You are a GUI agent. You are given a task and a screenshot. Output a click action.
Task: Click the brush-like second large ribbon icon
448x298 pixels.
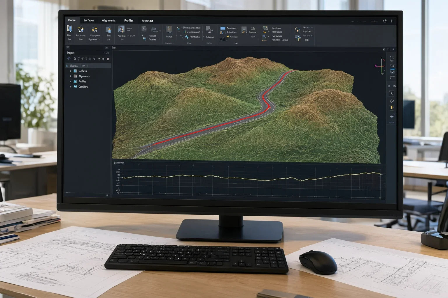80,29
